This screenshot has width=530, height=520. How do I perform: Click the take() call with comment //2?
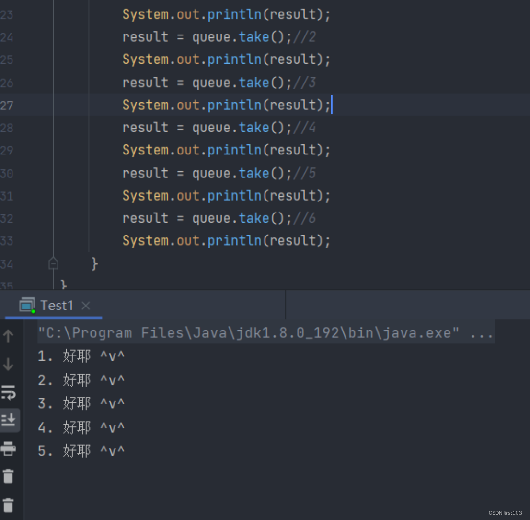tap(262, 37)
